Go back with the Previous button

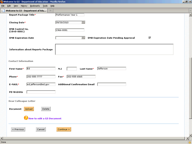[x=18, y=129]
